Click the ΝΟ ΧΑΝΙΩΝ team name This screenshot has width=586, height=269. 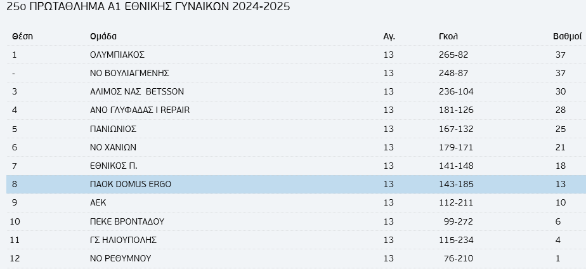coord(113,147)
